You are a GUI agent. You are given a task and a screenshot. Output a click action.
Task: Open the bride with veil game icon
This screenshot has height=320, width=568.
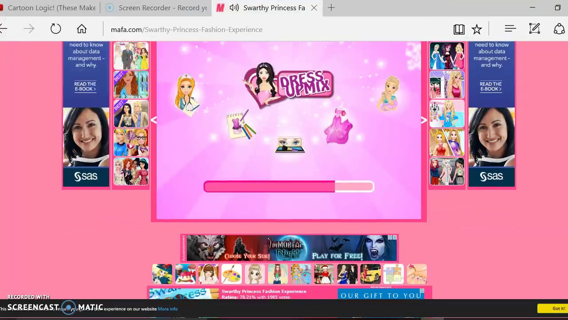[x=208, y=274]
